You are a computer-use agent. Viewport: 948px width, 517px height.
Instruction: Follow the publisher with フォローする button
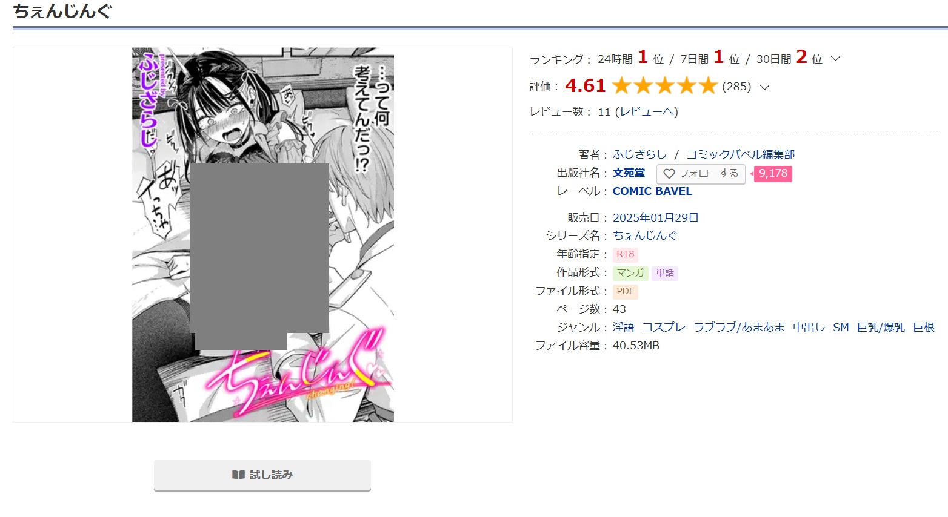[701, 174]
